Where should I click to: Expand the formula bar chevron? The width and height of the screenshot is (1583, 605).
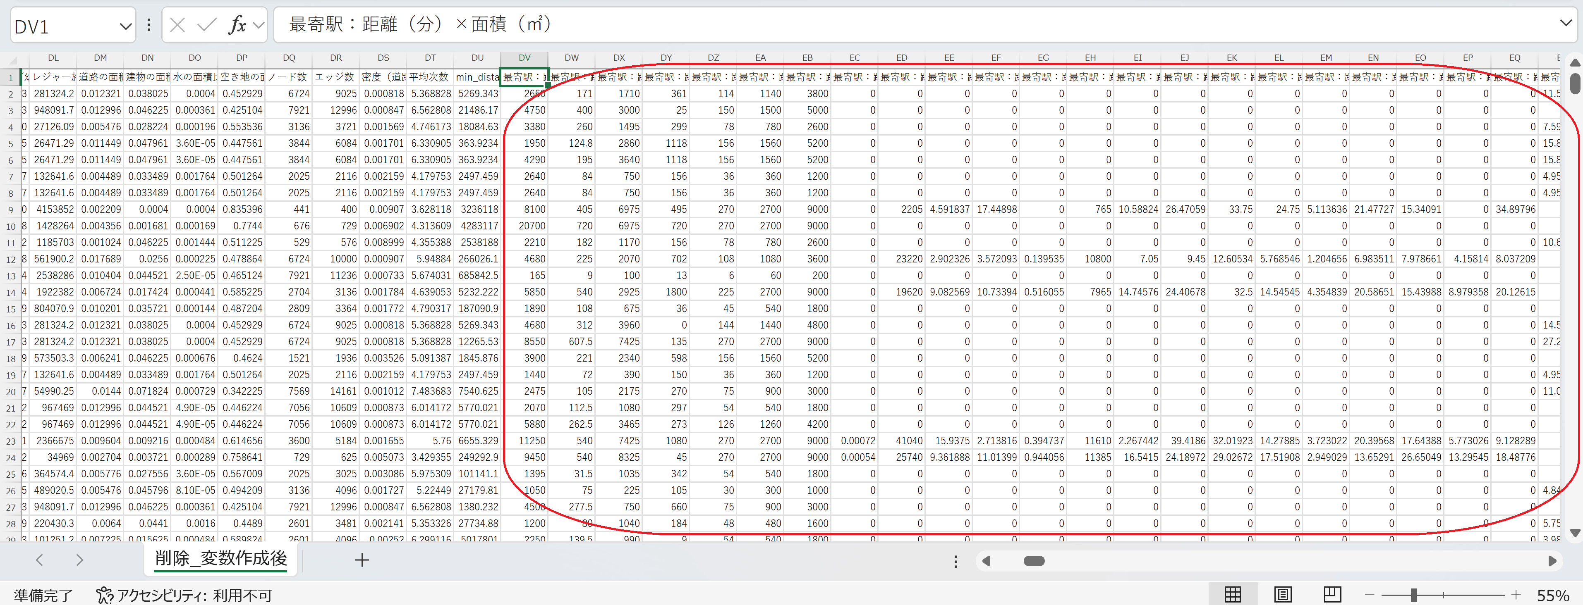pyautogui.click(x=1566, y=23)
